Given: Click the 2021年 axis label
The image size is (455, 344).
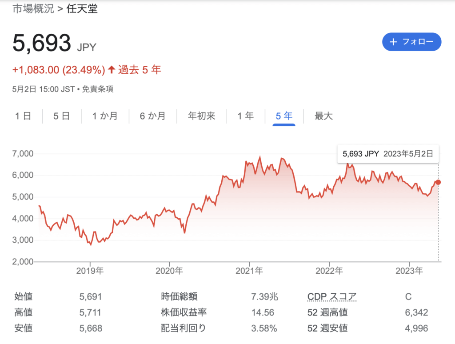Looking at the screenshot, I should (x=249, y=271).
